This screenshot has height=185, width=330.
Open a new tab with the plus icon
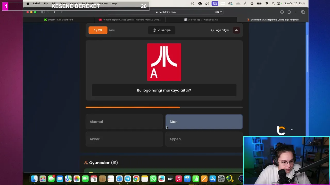tap(296, 12)
